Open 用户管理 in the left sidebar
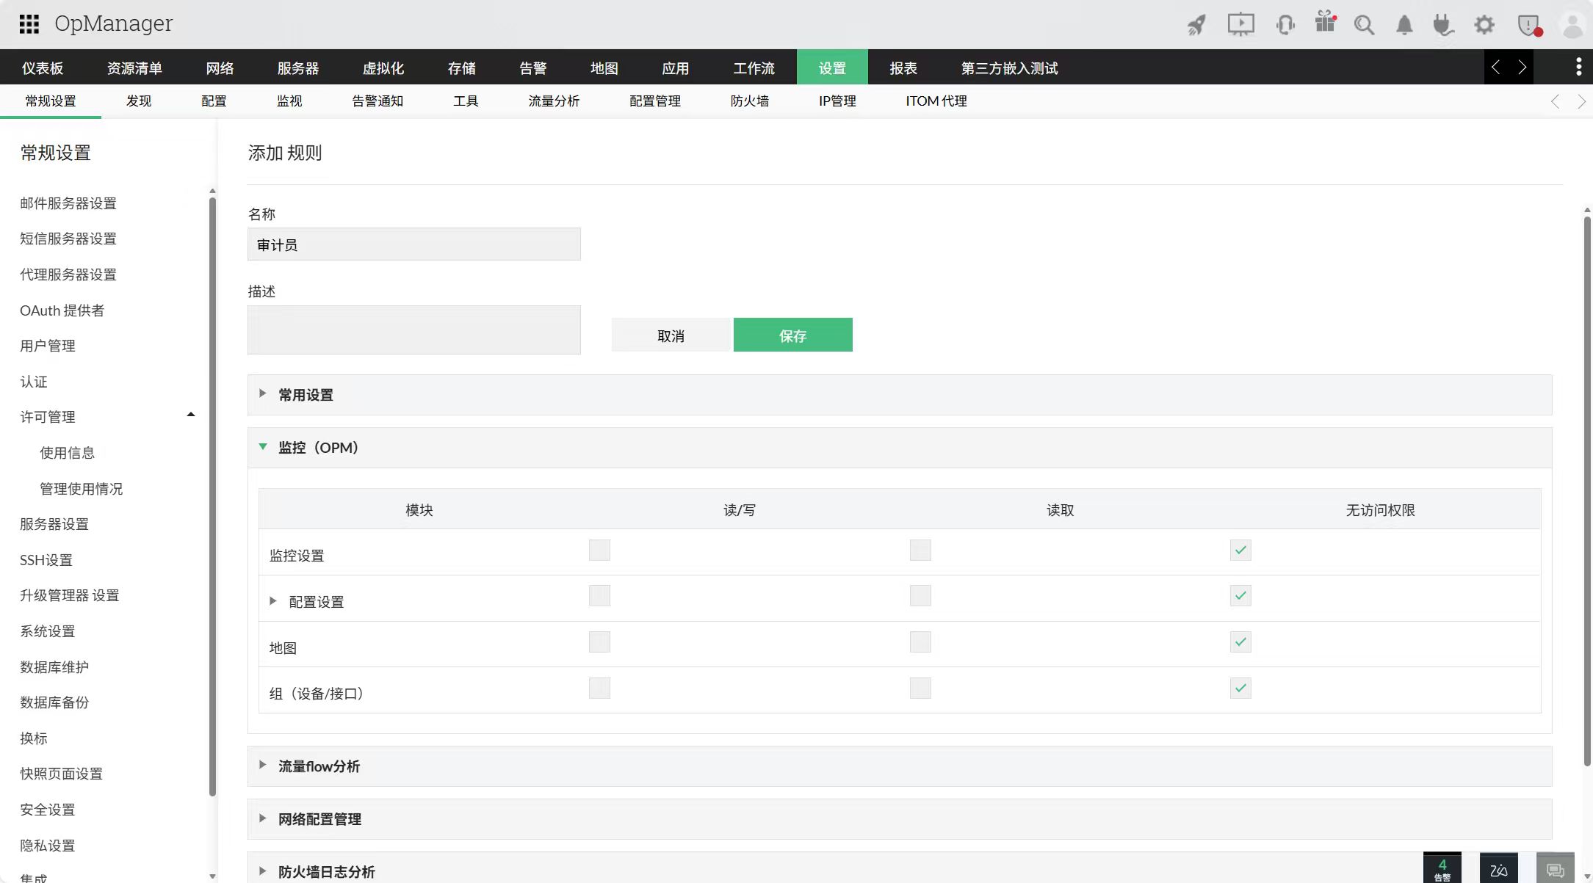Viewport: 1593px width, 883px height. [x=48, y=346]
